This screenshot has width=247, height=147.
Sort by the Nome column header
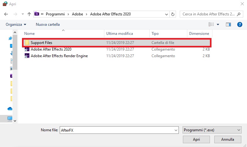(30, 34)
